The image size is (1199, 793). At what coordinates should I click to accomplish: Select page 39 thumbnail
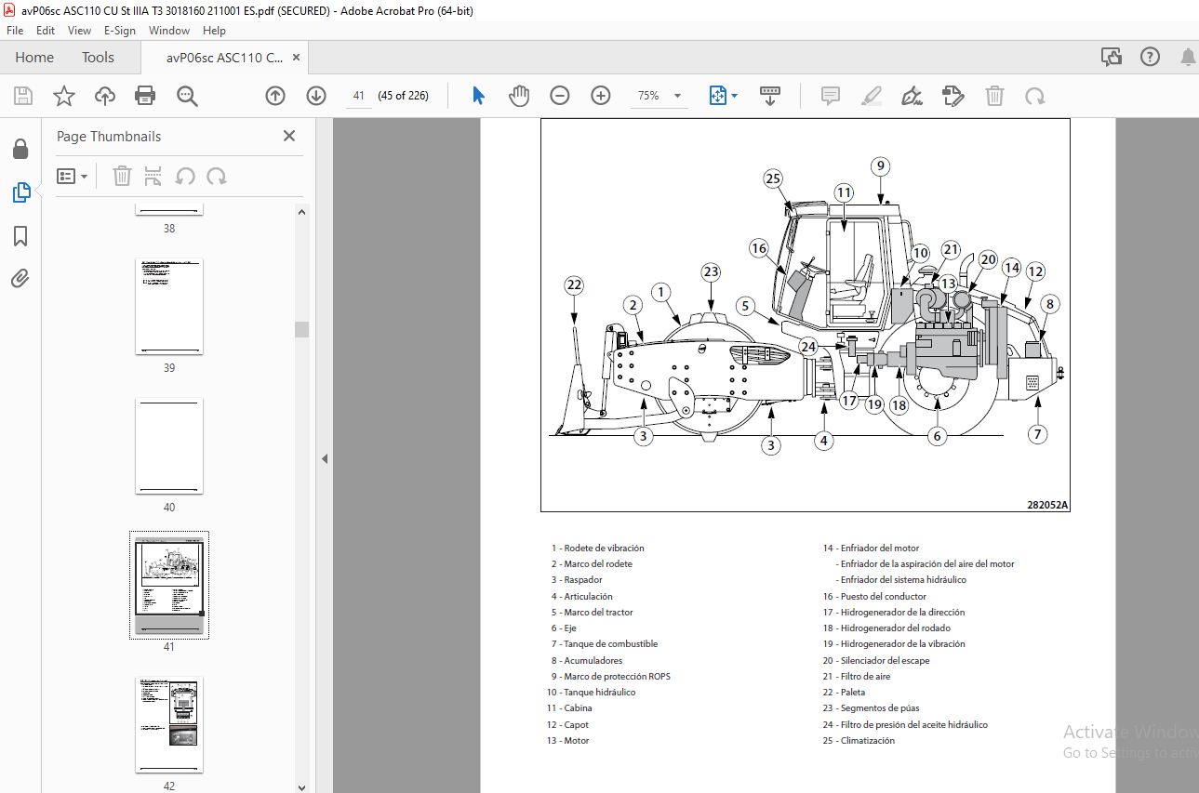tap(169, 307)
